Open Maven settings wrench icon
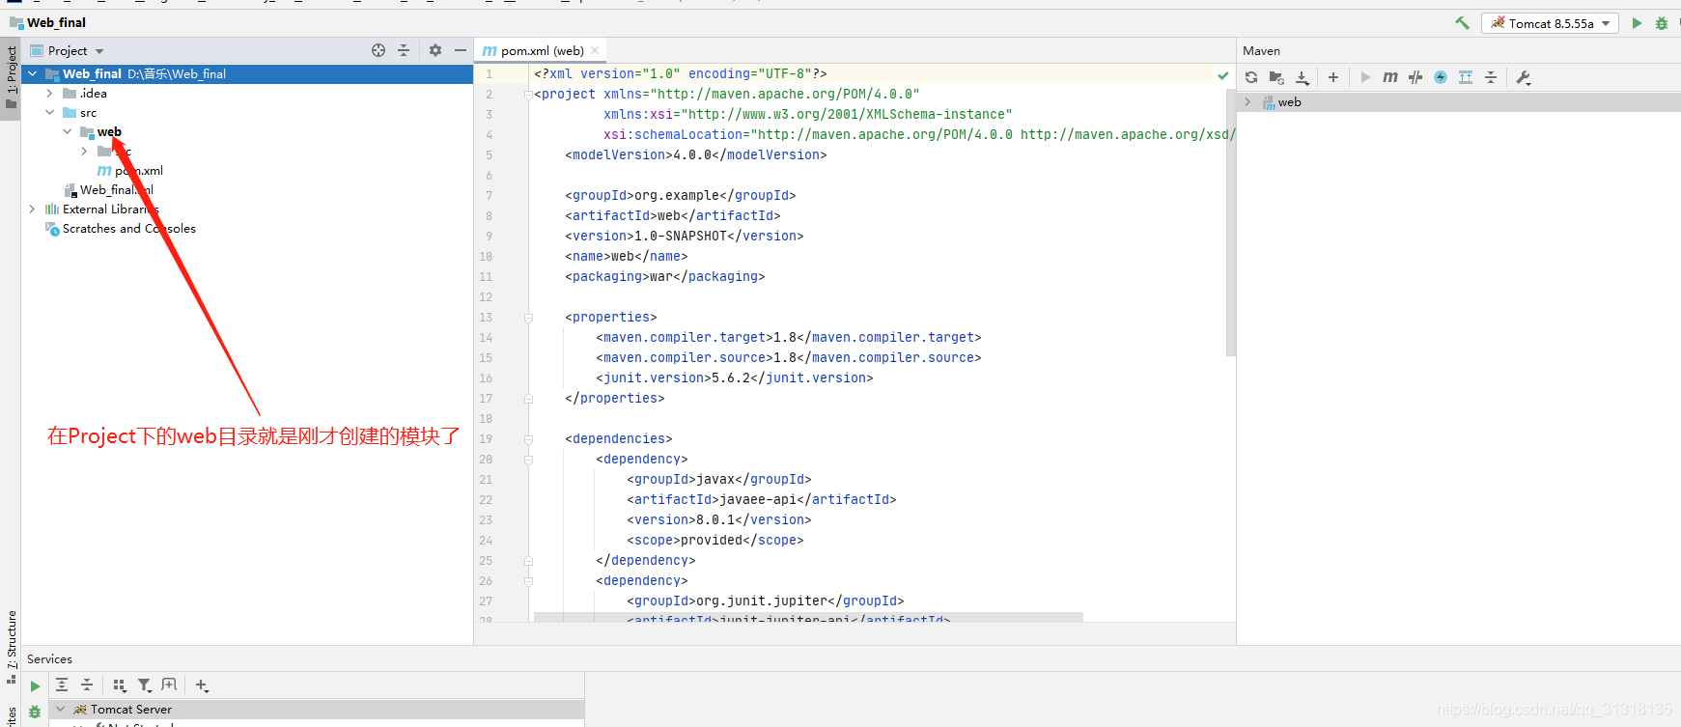 (1524, 77)
